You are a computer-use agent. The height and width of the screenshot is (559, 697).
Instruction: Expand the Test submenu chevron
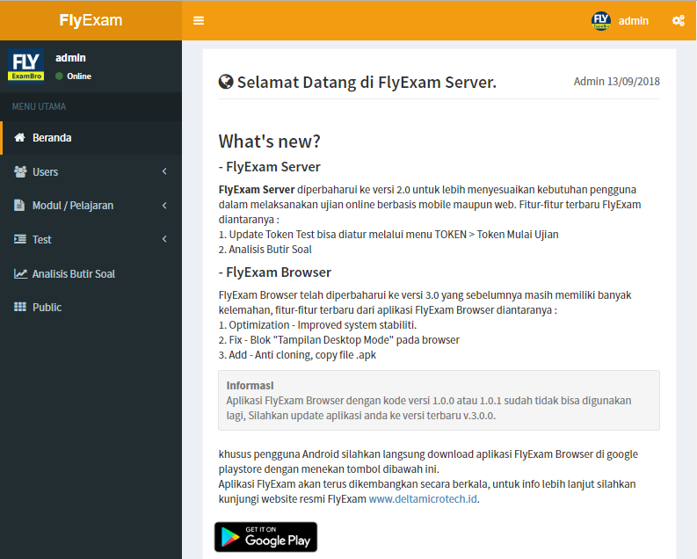click(x=164, y=239)
